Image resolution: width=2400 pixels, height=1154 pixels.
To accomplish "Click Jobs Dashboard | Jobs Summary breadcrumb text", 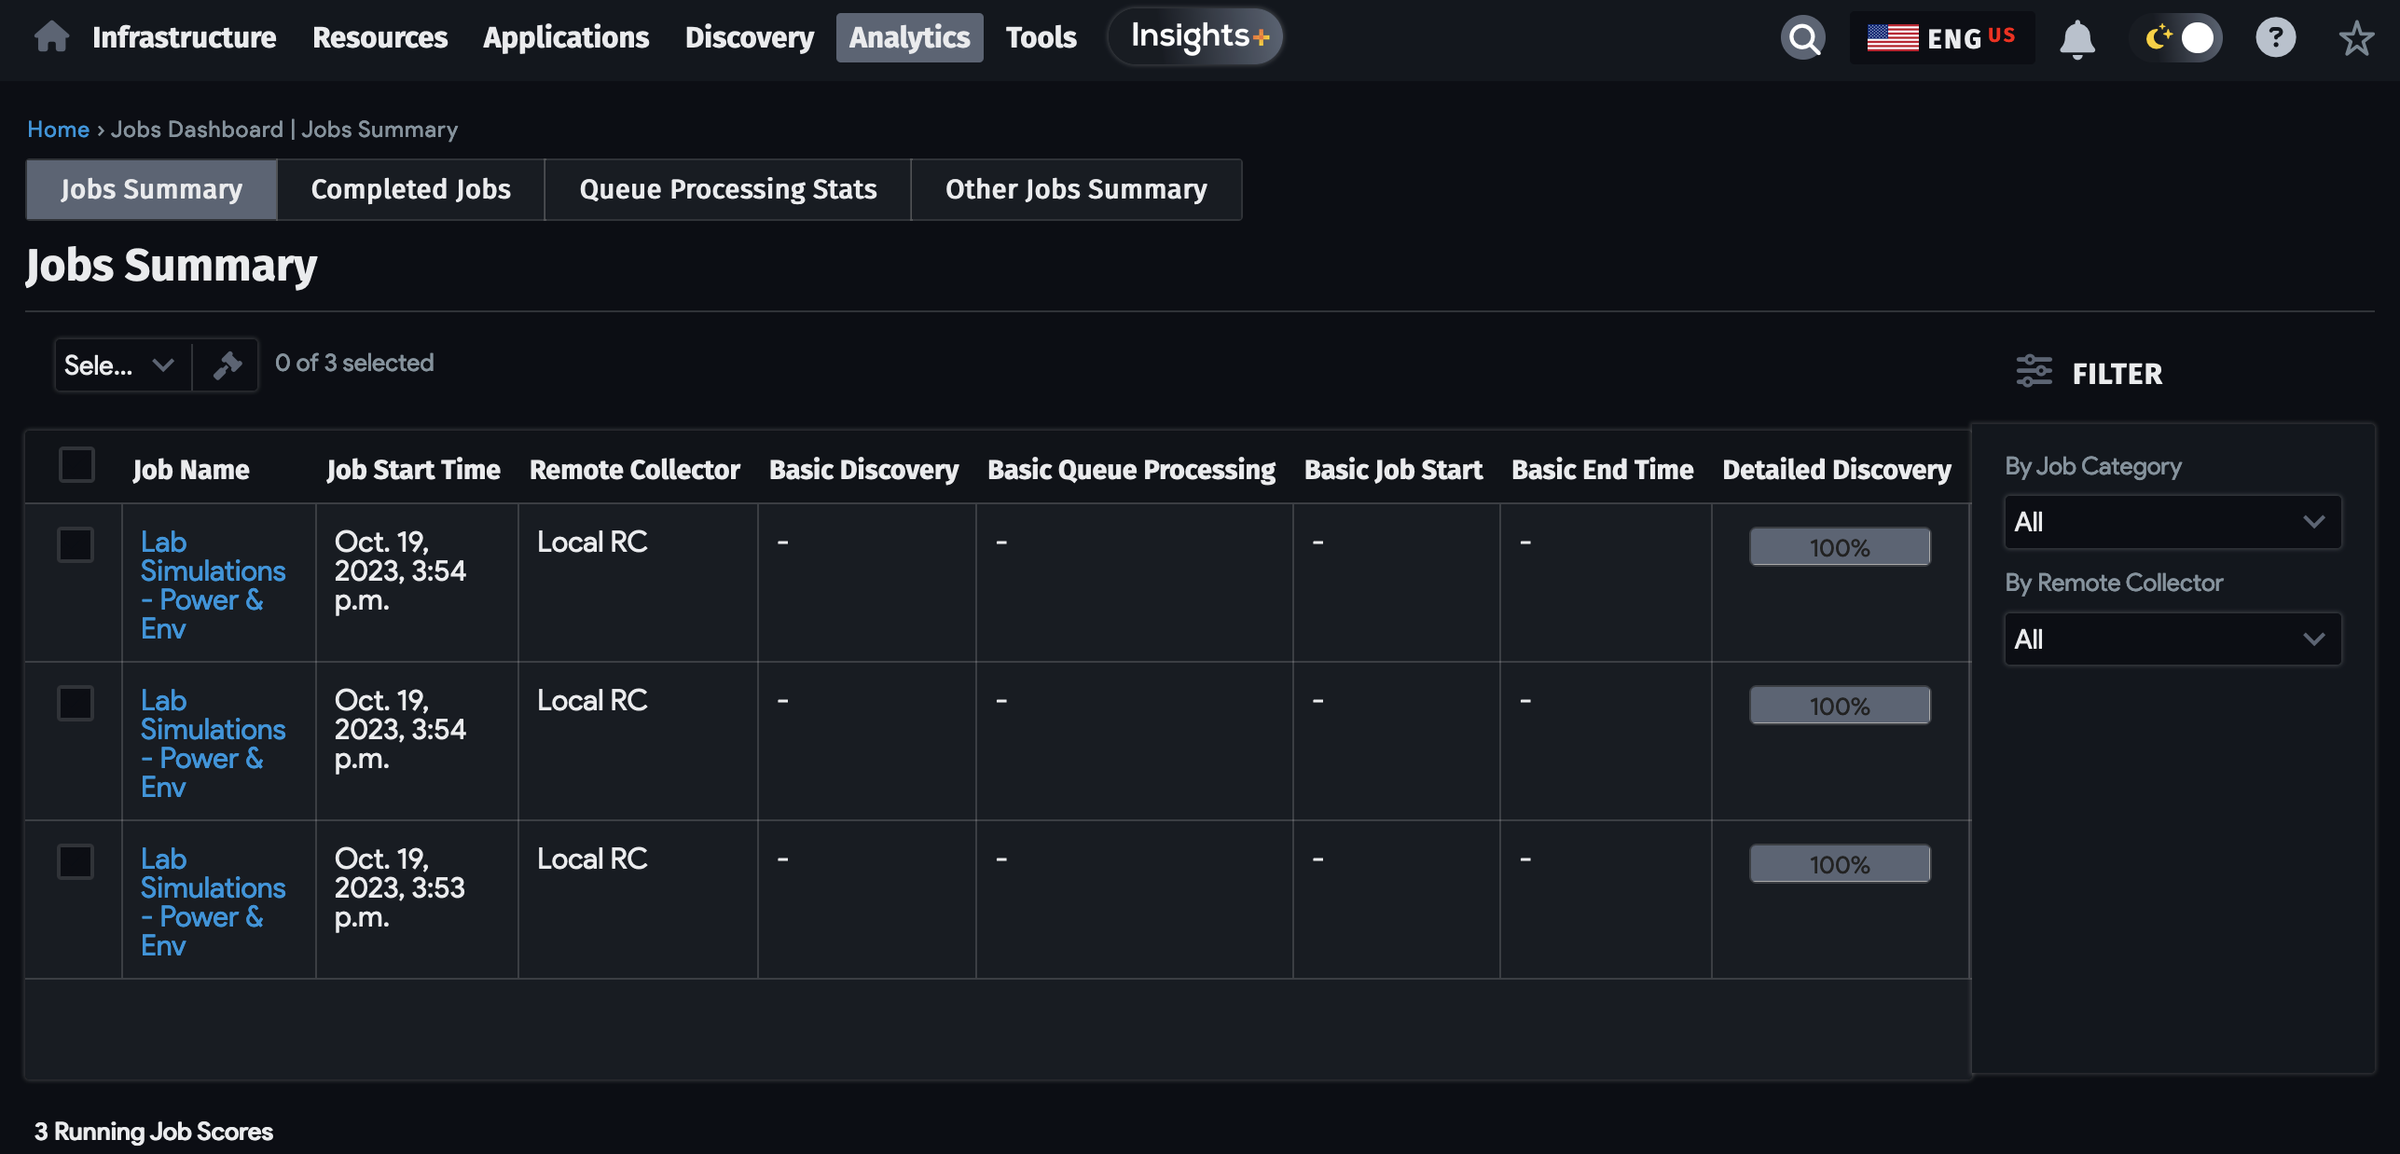I will point(284,130).
